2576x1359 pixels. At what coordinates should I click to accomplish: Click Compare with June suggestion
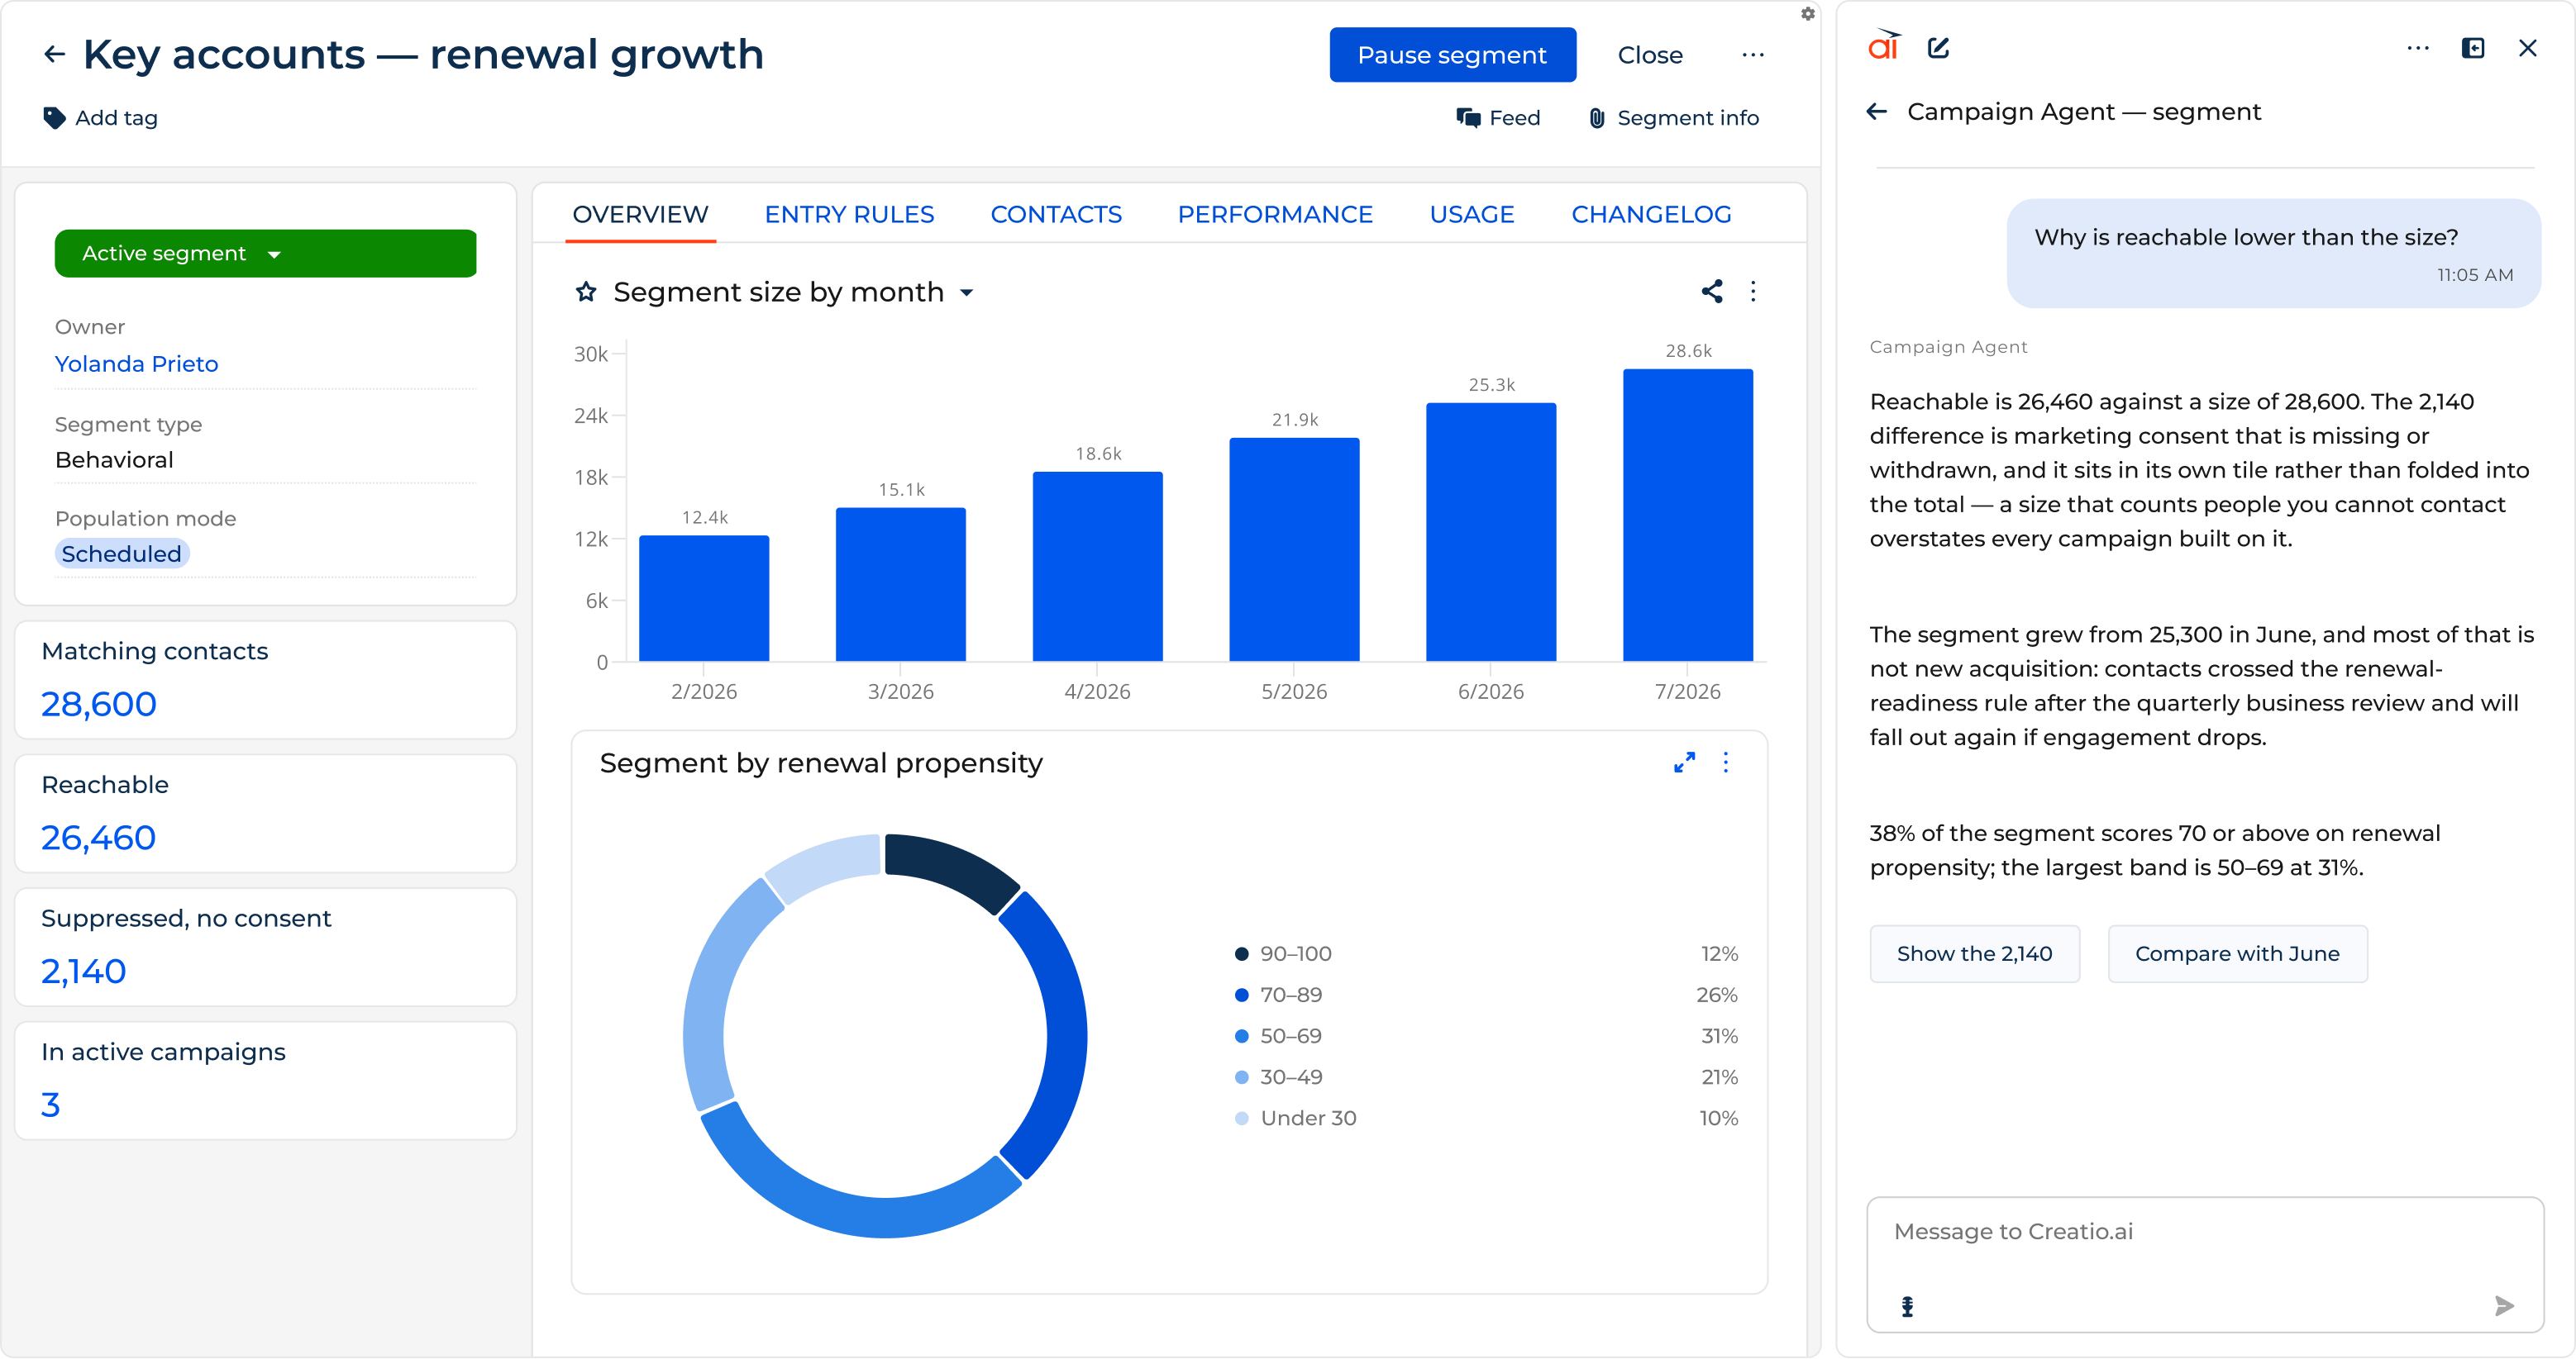[2237, 953]
